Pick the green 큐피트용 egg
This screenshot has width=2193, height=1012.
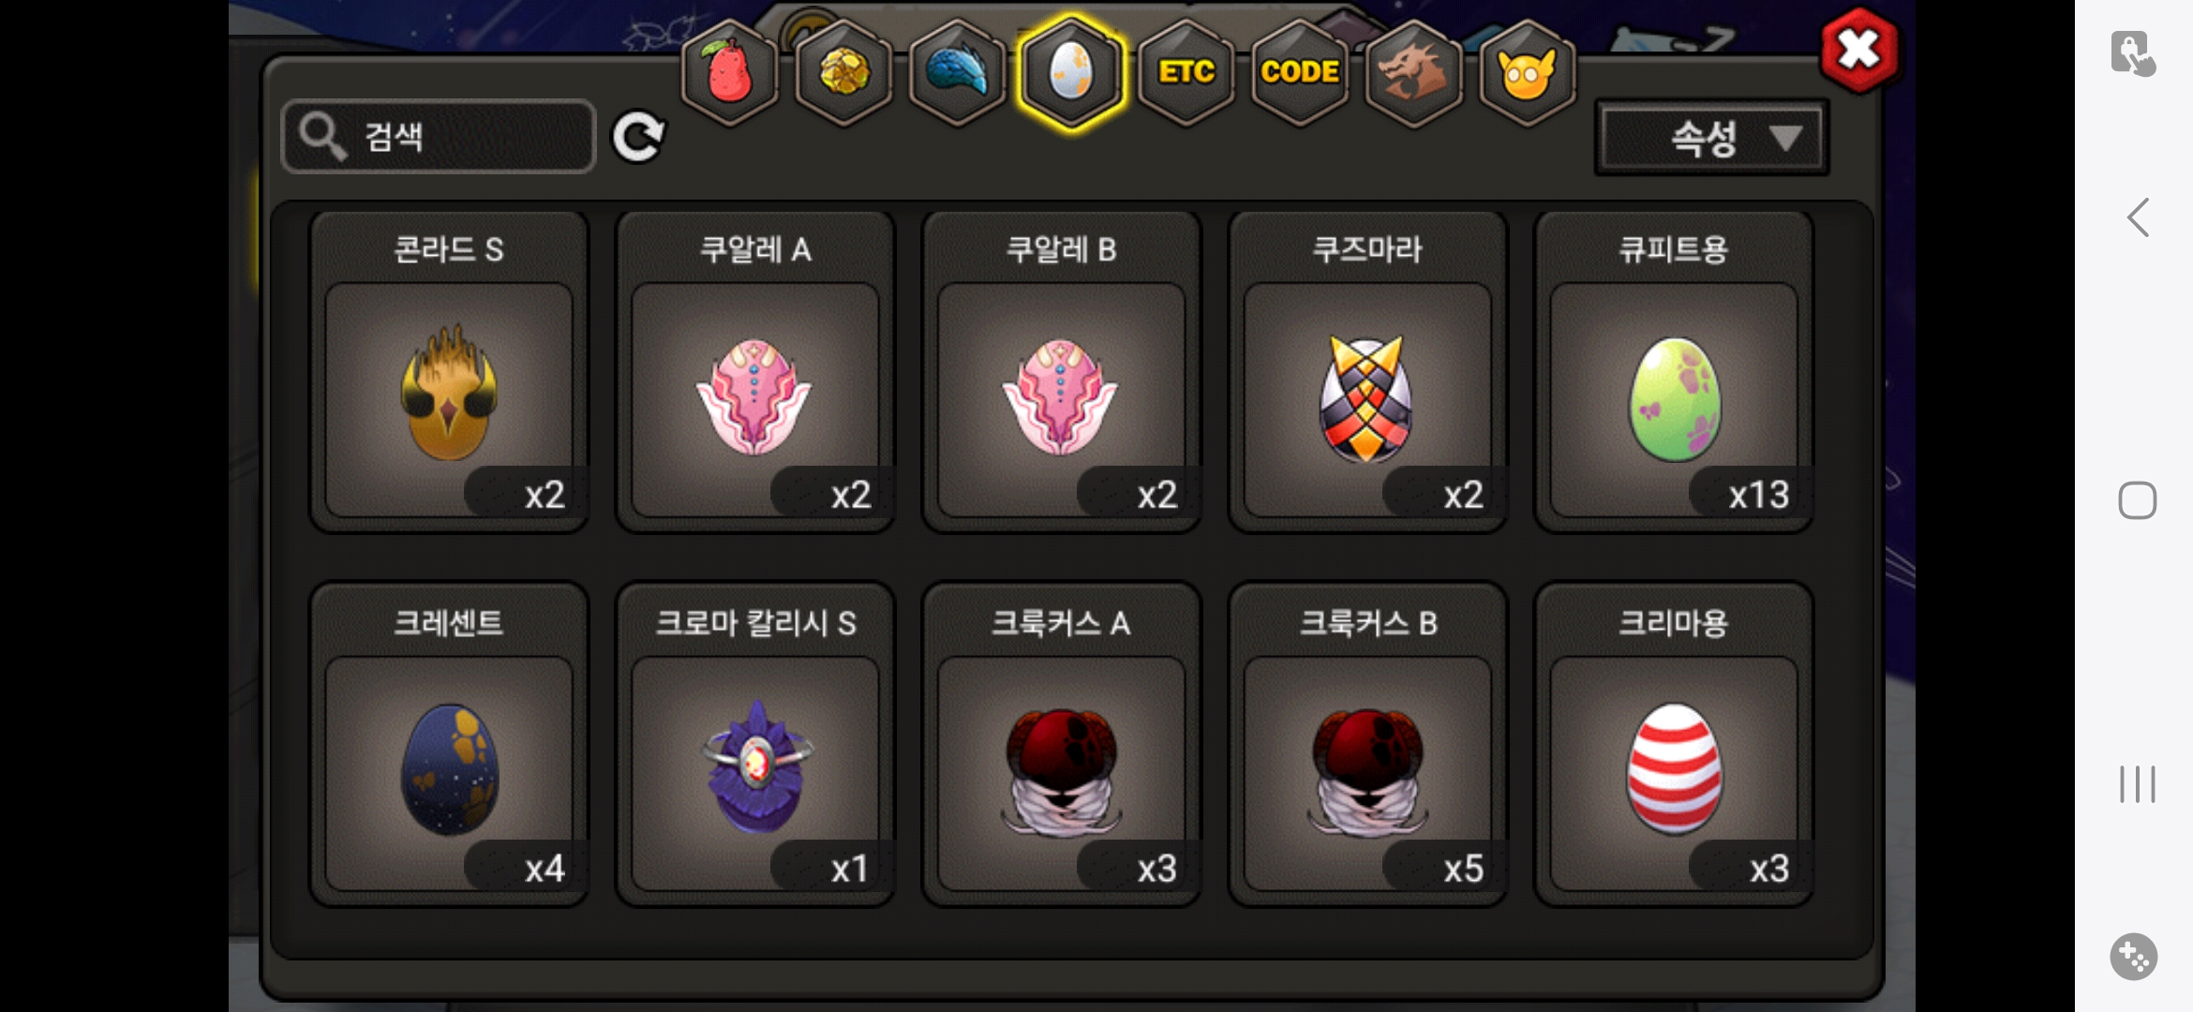pos(1674,372)
